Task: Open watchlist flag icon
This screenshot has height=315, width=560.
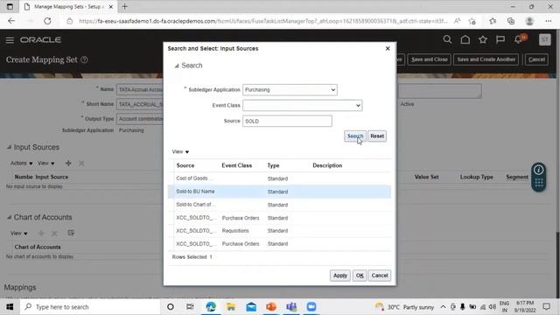Action: click(500, 39)
